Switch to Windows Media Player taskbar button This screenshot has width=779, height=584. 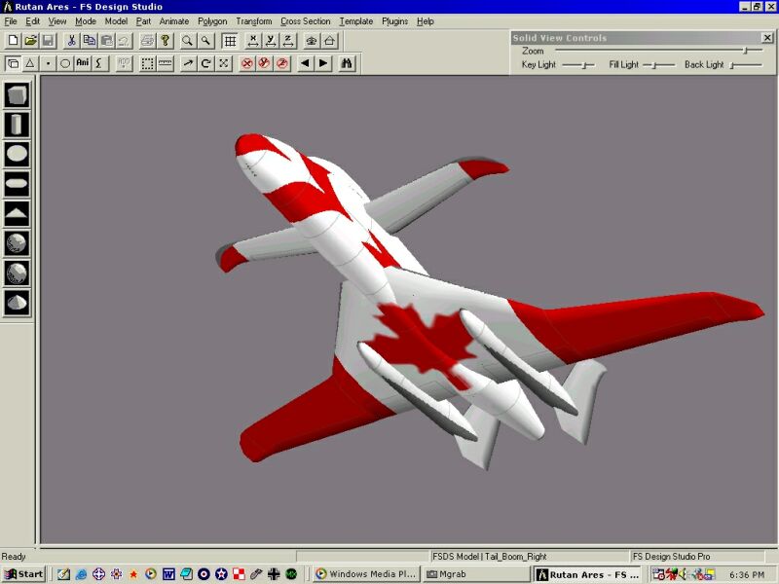point(367,574)
